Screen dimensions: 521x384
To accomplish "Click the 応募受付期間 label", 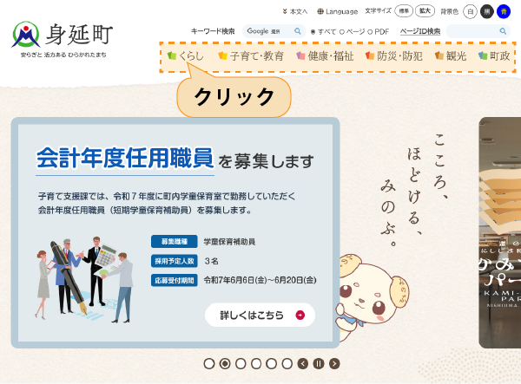I will (175, 280).
